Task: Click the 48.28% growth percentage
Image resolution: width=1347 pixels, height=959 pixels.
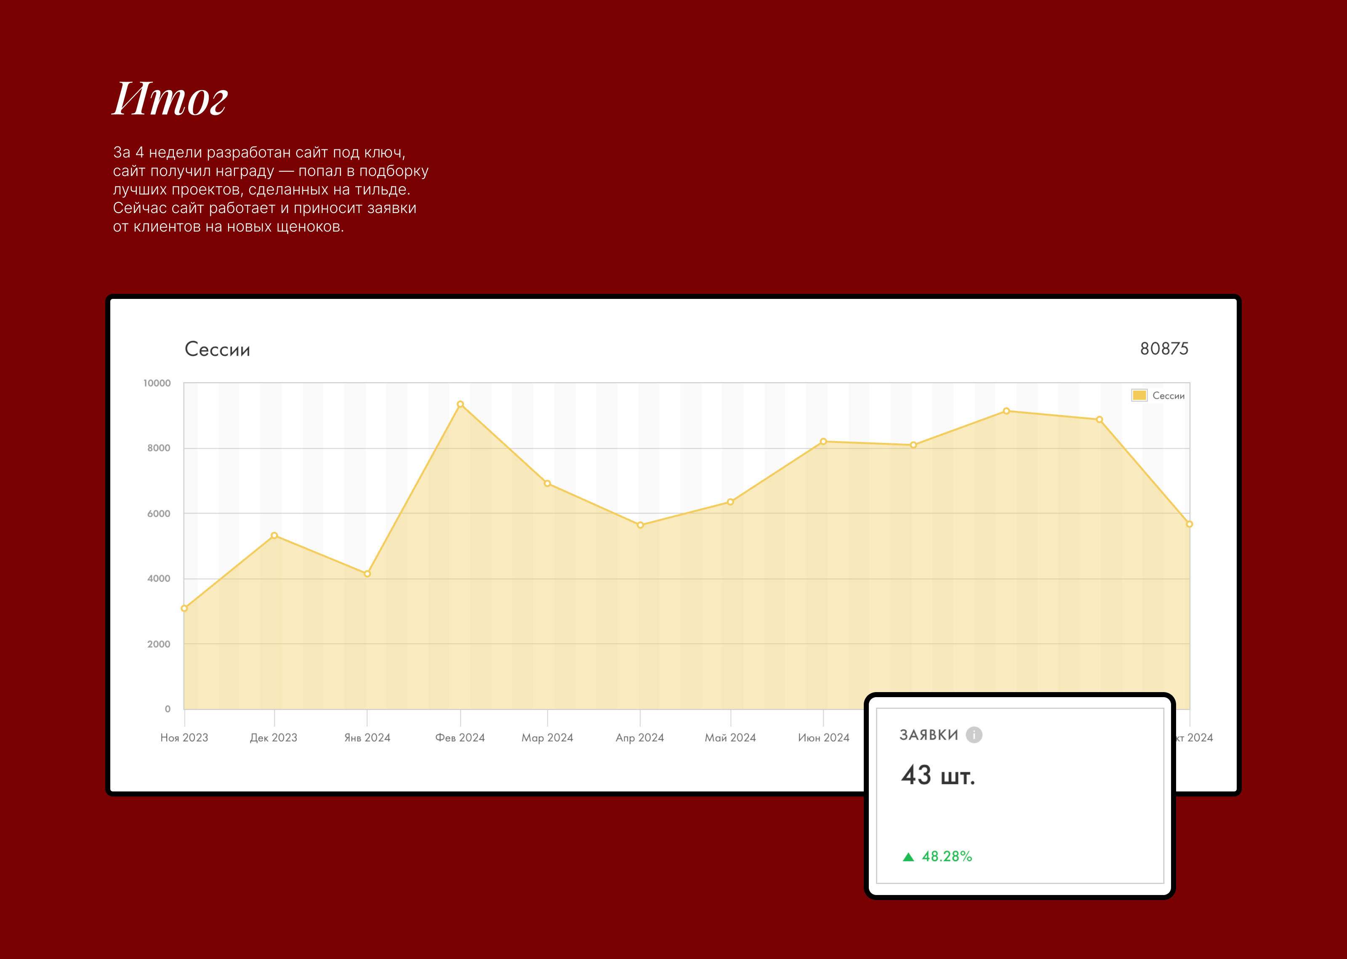Action: (x=946, y=856)
